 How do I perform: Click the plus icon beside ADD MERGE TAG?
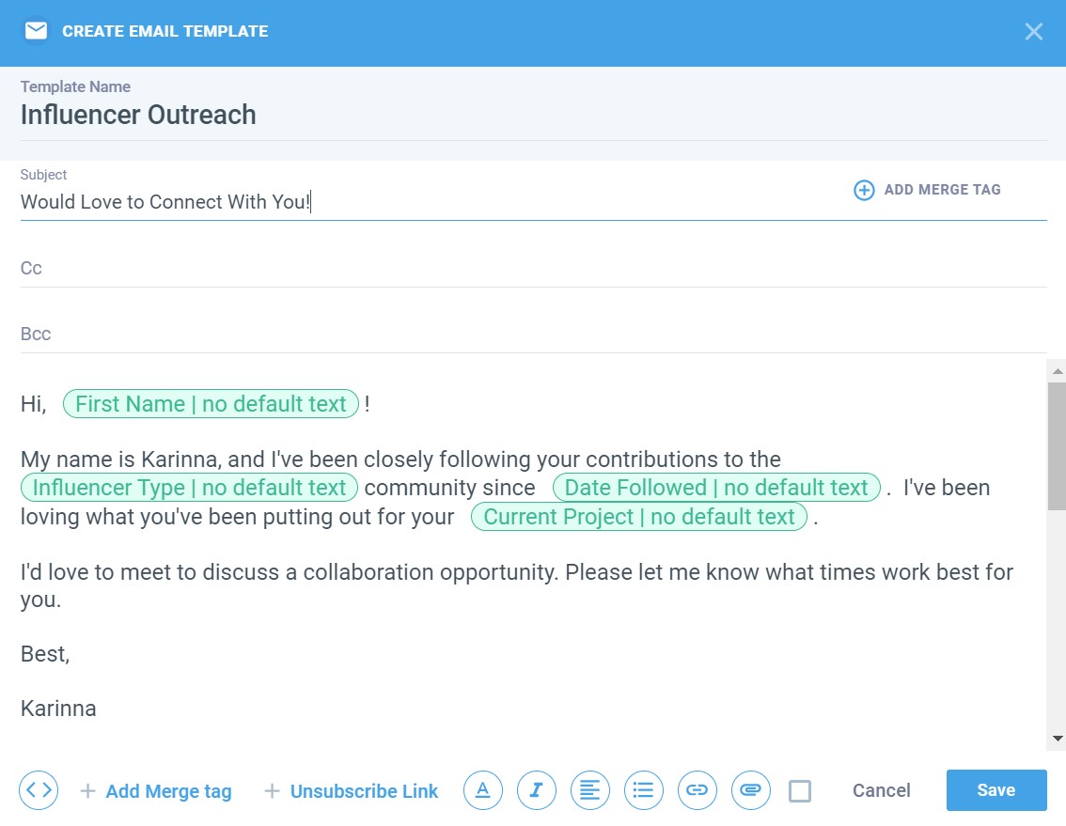click(863, 190)
